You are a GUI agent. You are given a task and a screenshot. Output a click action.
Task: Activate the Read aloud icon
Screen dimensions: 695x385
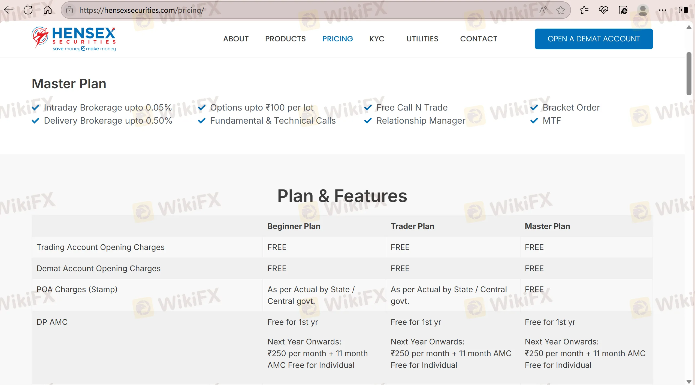543,10
